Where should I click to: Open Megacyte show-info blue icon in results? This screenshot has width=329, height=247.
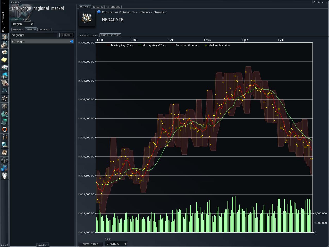(x=72, y=41)
